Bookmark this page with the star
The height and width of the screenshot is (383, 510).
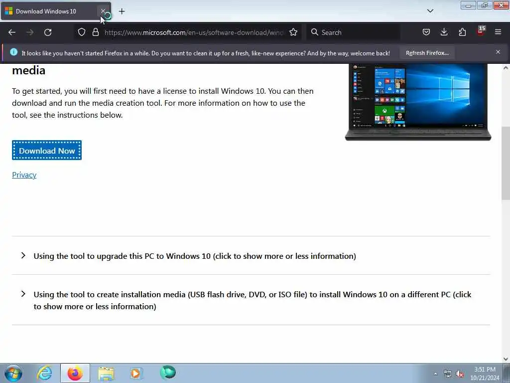pyautogui.click(x=293, y=32)
